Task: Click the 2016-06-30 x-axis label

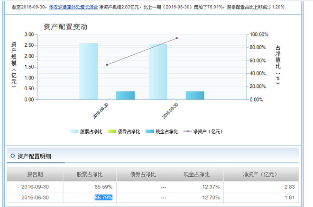Action: (x=101, y=111)
